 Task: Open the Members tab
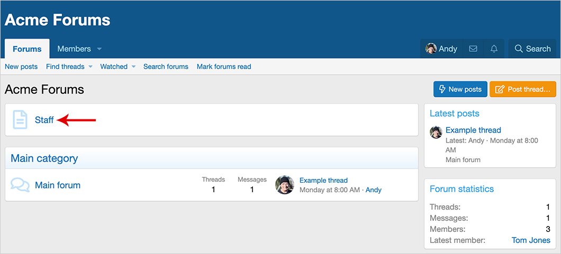74,49
